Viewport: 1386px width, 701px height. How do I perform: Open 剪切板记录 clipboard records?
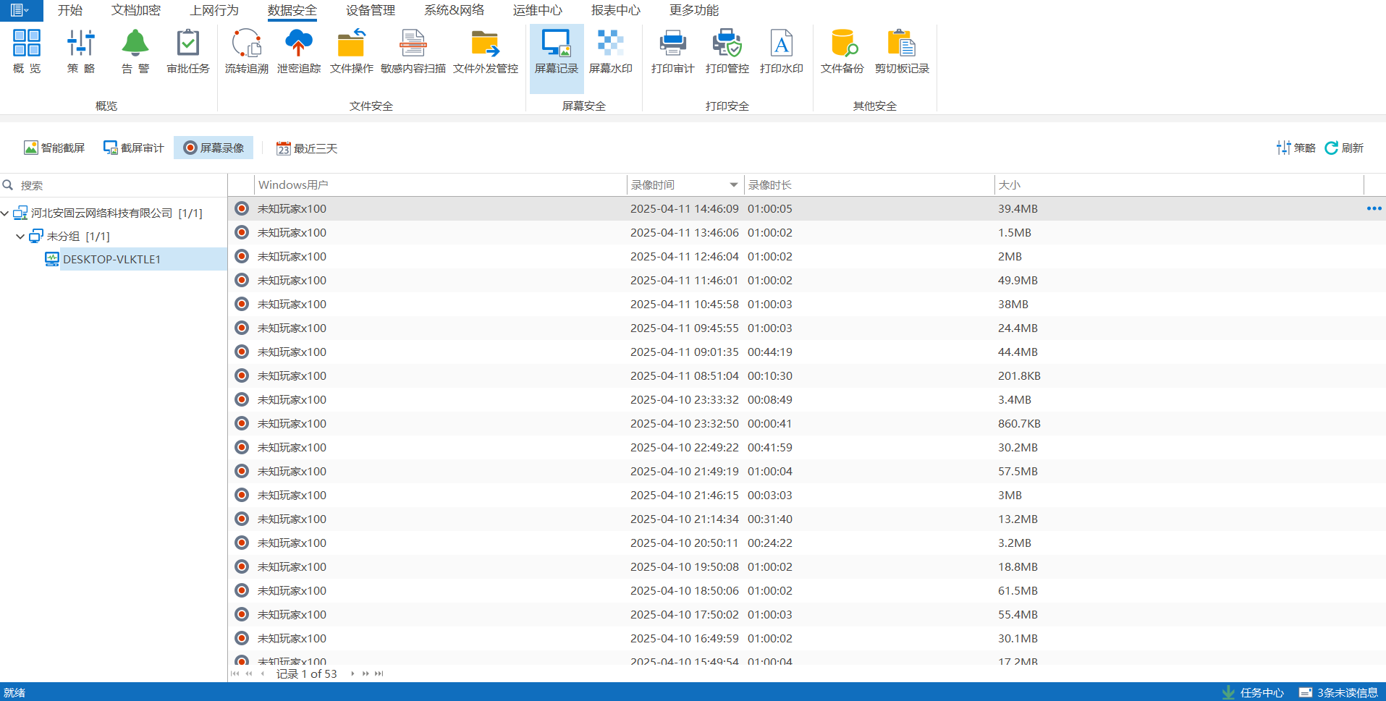pyautogui.click(x=902, y=51)
